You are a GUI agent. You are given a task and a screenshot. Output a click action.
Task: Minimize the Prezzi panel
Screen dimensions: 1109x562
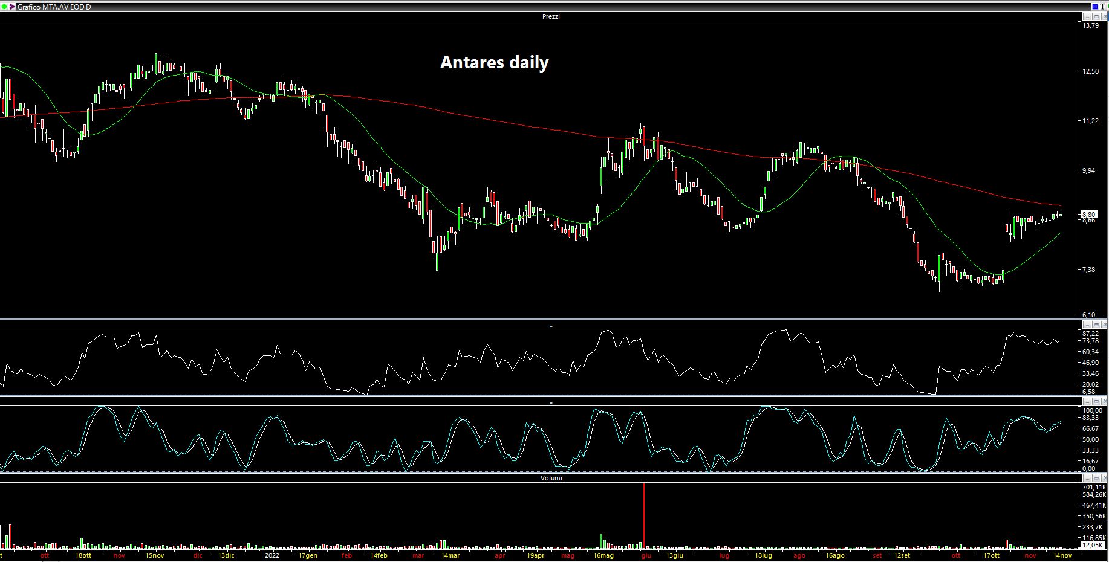[x=1087, y=16]
